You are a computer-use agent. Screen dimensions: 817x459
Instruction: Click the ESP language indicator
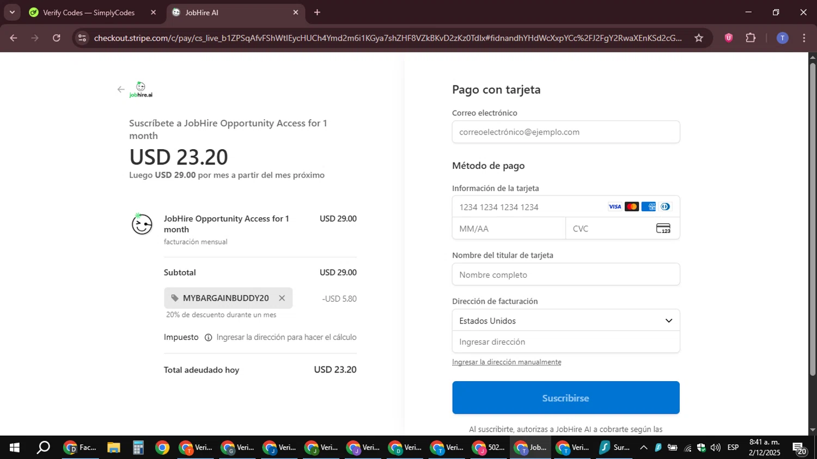(x=733, y=448)
